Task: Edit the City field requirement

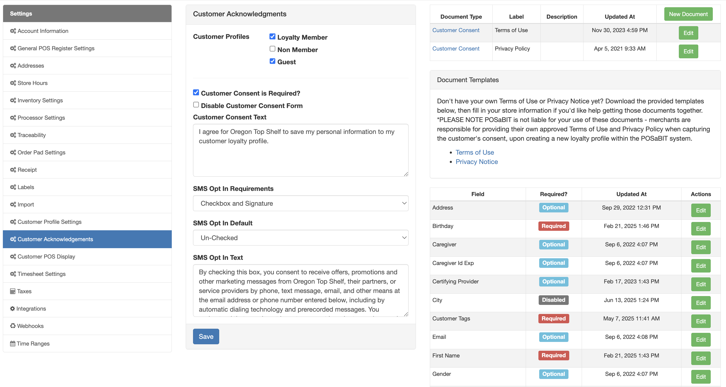Action: 700,303
